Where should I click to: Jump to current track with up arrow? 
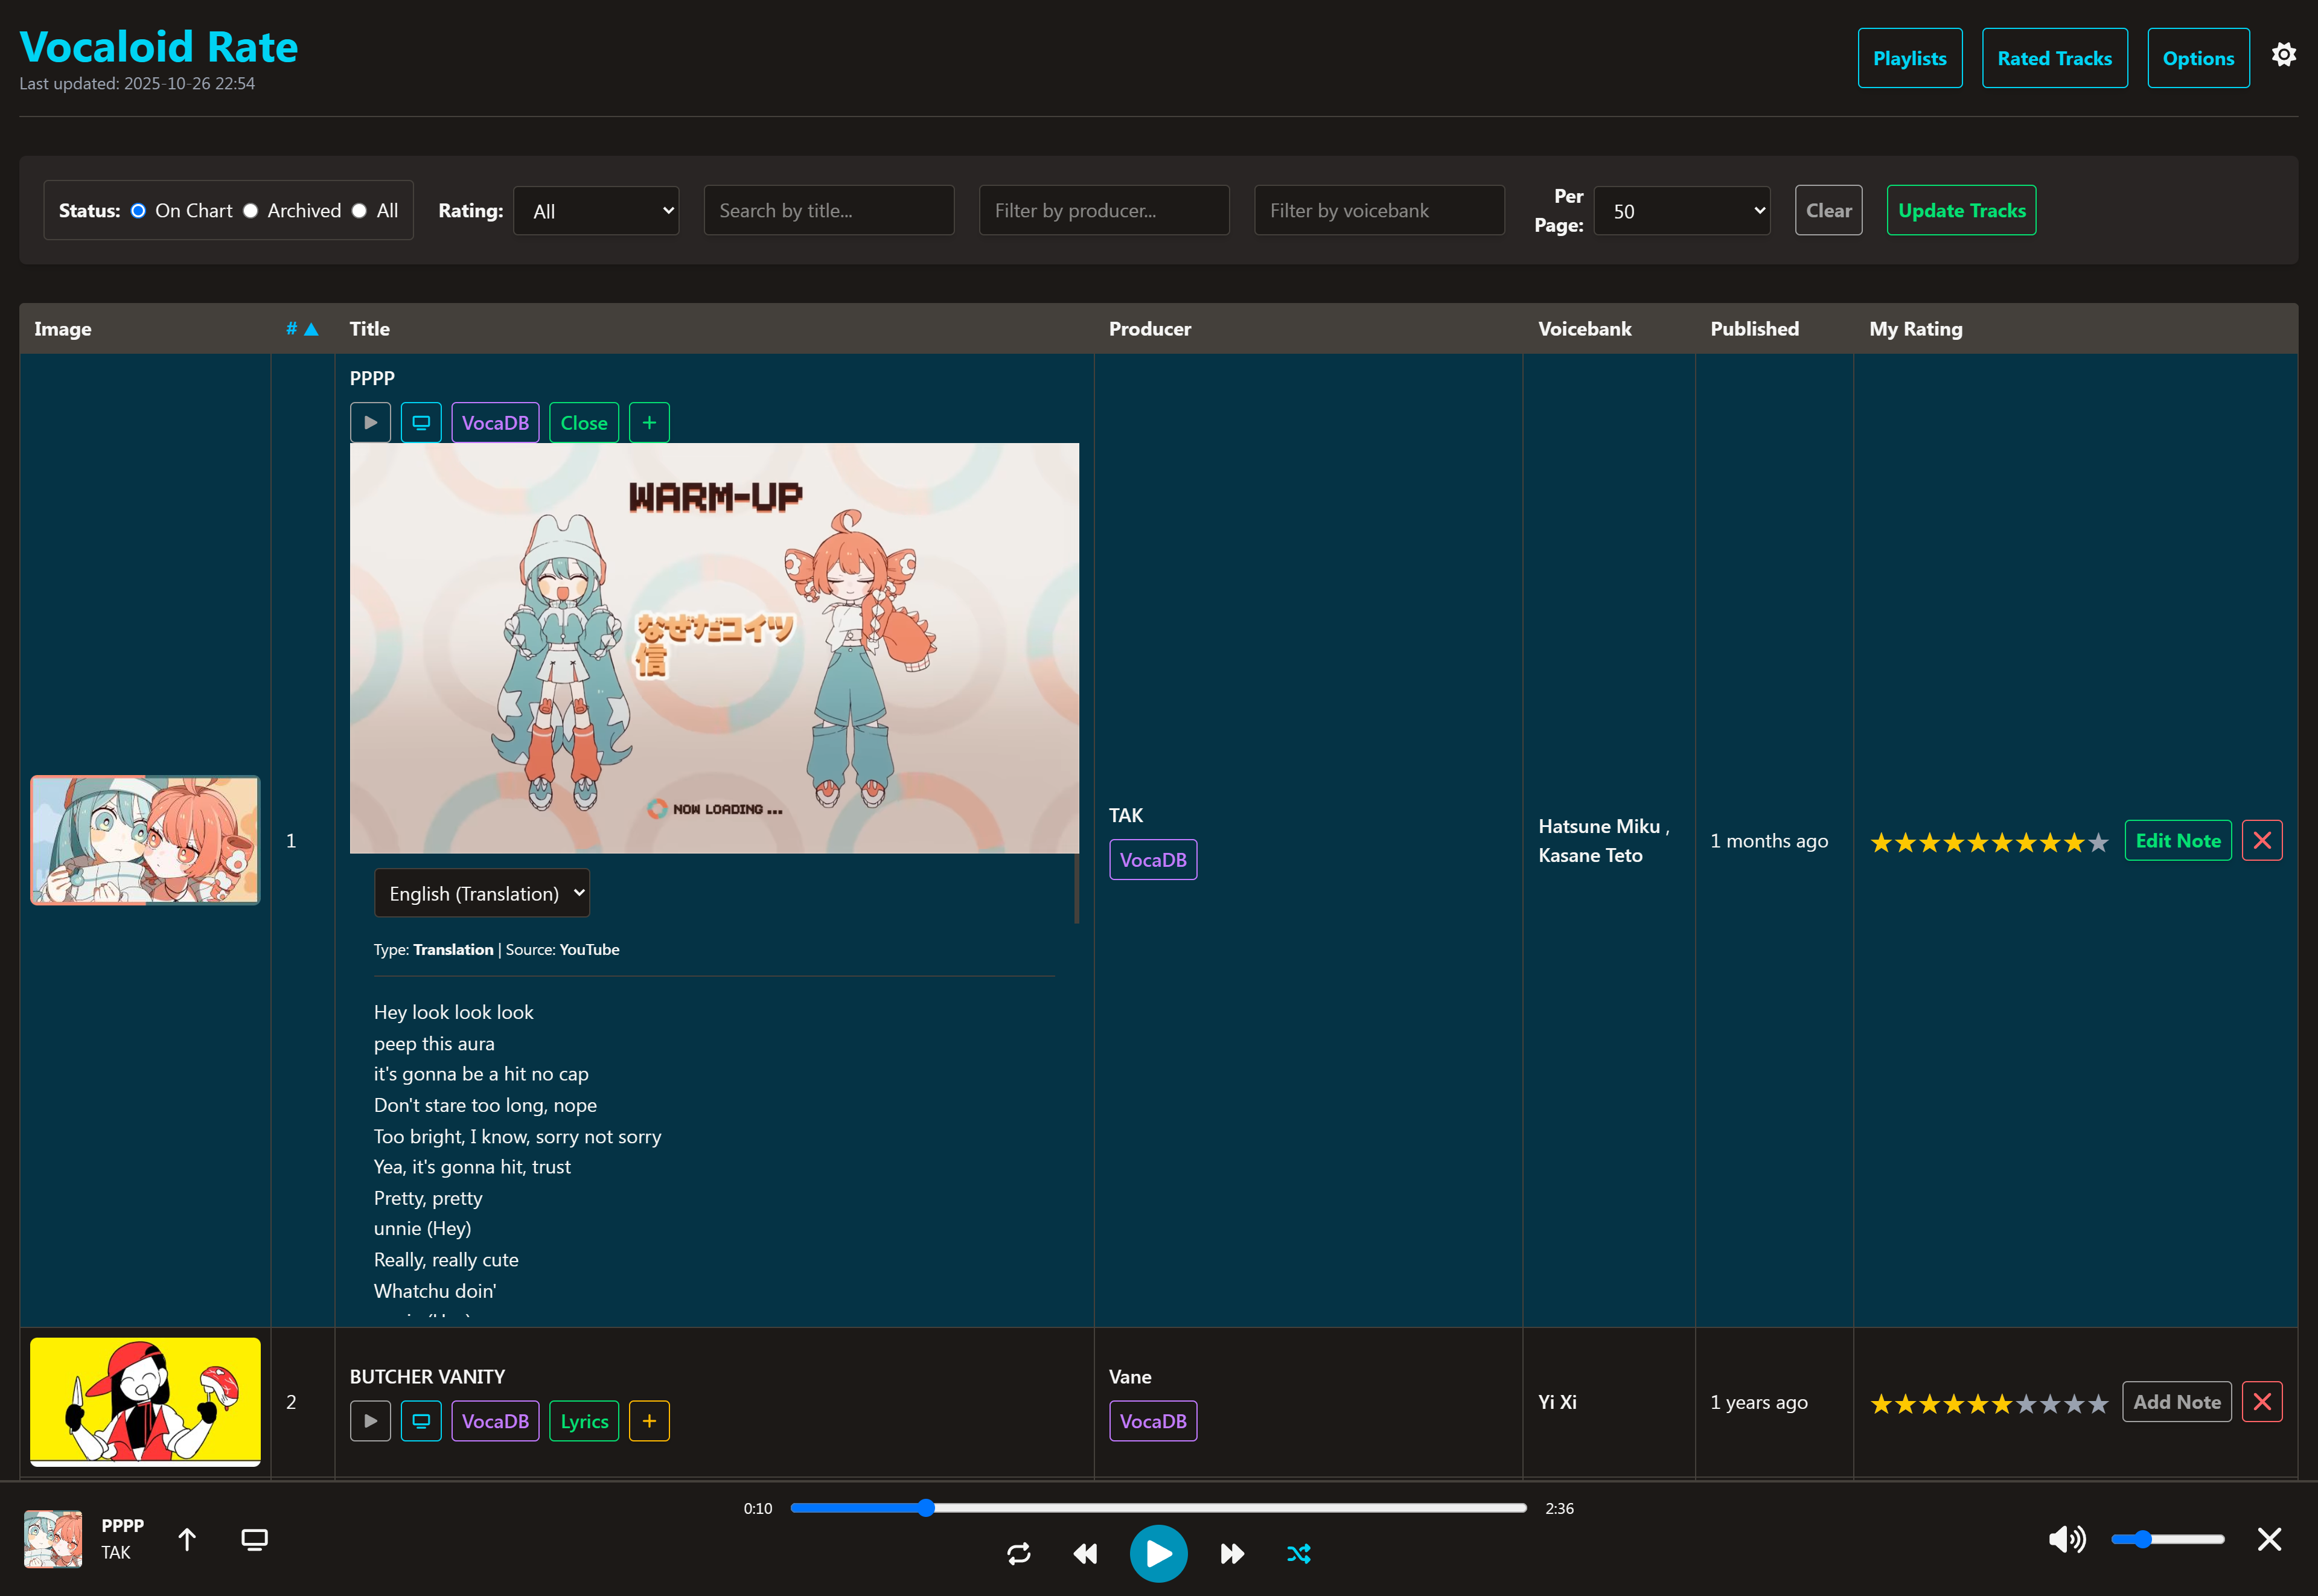pyautogui.click(x=187, y=1539)
